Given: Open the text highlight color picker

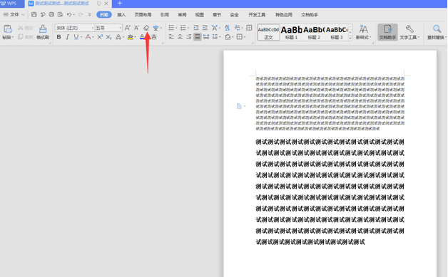Looking at the screenshot, I should (135, 37).
